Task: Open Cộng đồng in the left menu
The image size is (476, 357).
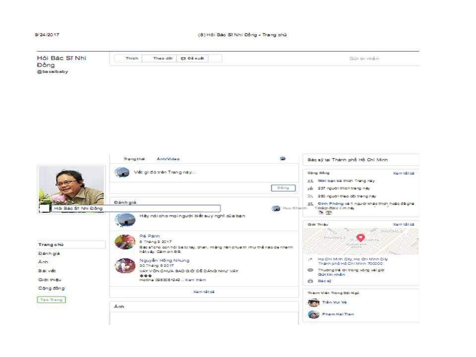Action: click(51, 288)
